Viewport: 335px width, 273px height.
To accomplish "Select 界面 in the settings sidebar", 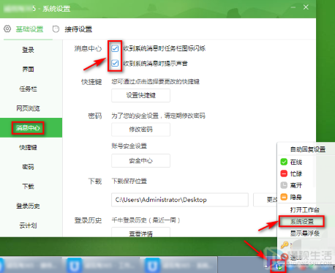I will pyautogui.click(x=28, y=70).
